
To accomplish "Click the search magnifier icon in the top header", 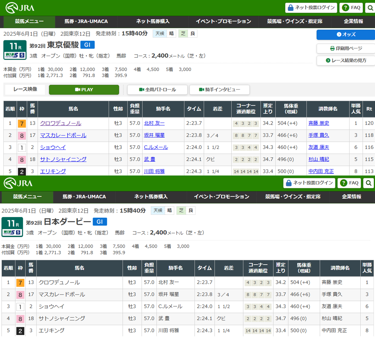I will tap(370, 8).
